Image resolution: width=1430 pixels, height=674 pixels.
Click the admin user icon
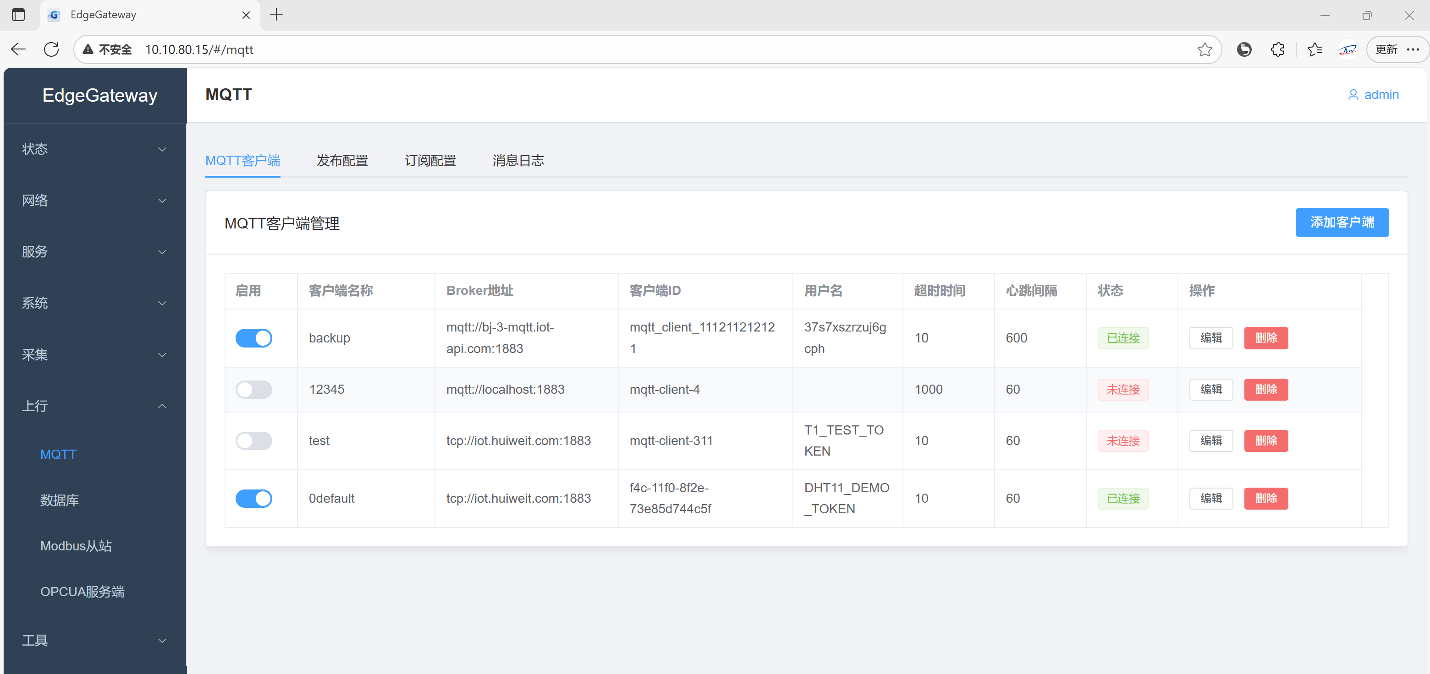tap(1353, 95)
